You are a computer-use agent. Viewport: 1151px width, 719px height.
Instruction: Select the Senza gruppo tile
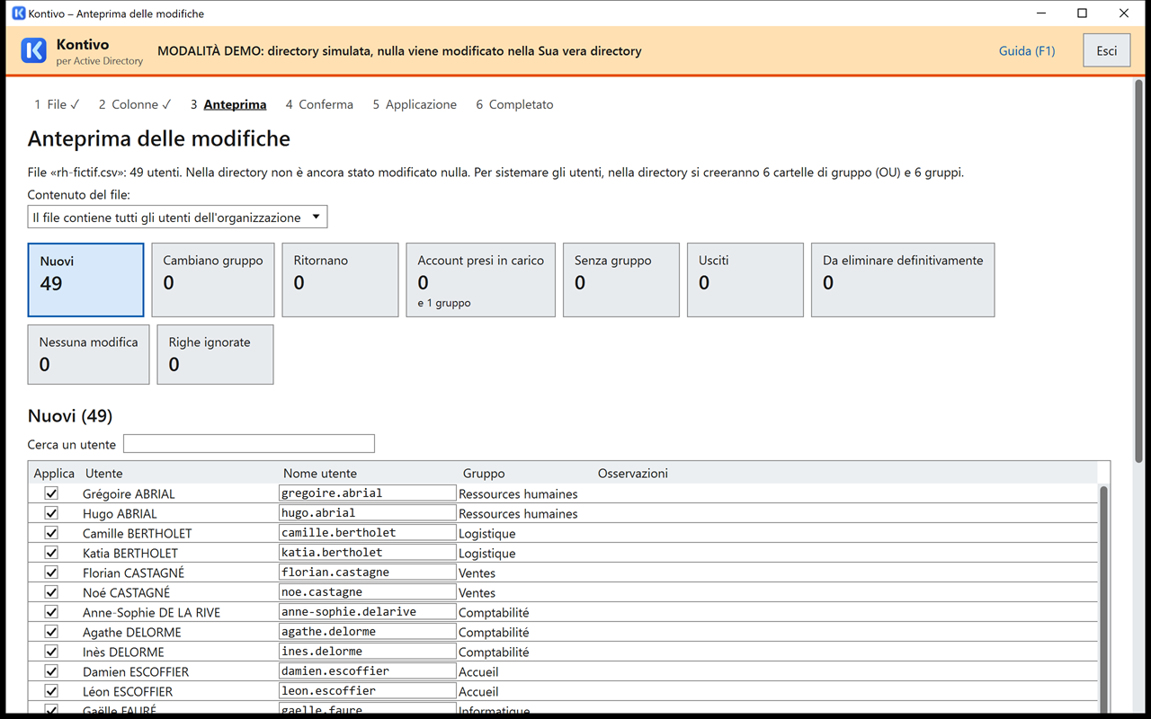(x=621, y=280)
